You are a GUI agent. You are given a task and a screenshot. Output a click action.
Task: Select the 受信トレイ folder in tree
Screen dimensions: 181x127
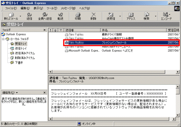[x=21, y=44]
